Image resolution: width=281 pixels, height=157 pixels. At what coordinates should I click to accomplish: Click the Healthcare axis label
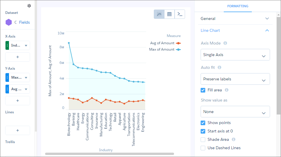click(78, 121)
